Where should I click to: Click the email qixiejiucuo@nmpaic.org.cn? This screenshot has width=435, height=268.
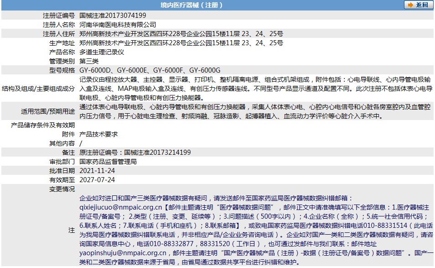tap(120, 207)
